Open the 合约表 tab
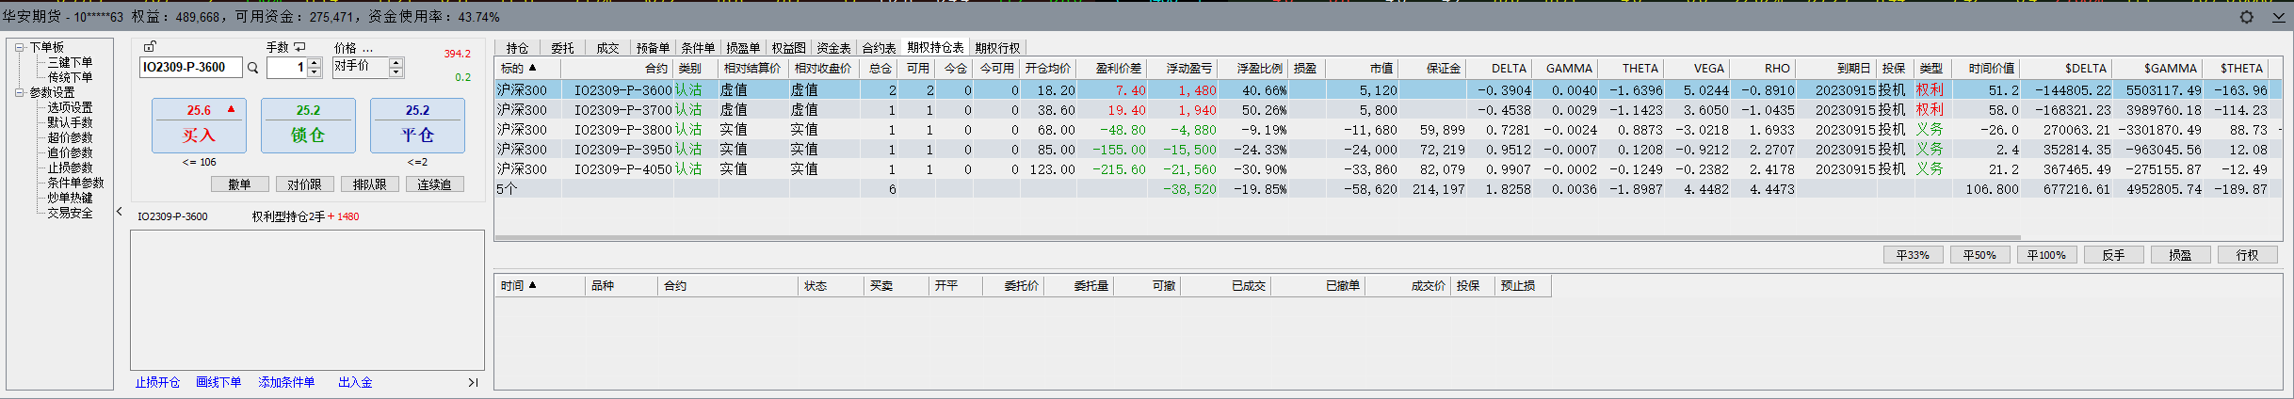This screenshot has height=399, width=2294. pyautogui.click(x=879, y=48)
